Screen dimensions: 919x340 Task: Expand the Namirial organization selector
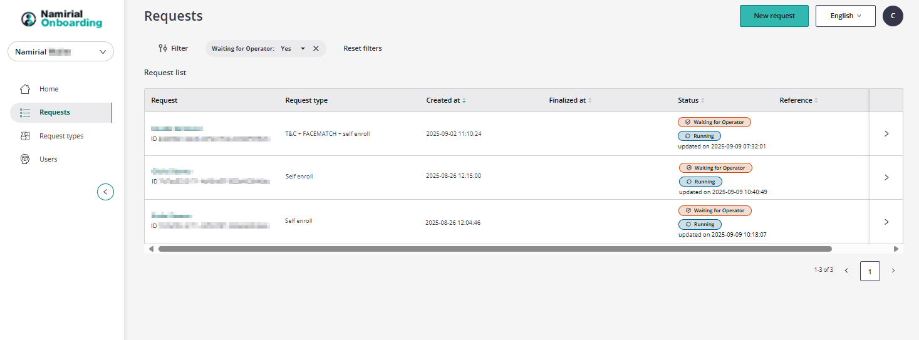tap(61, 52)
